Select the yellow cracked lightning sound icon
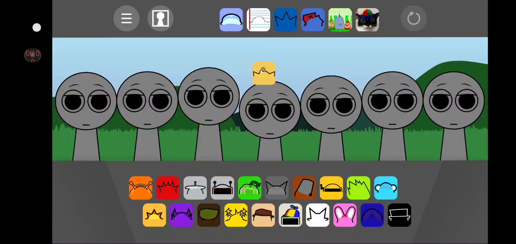This screenshot has height=244, width=516. [236, 215]
